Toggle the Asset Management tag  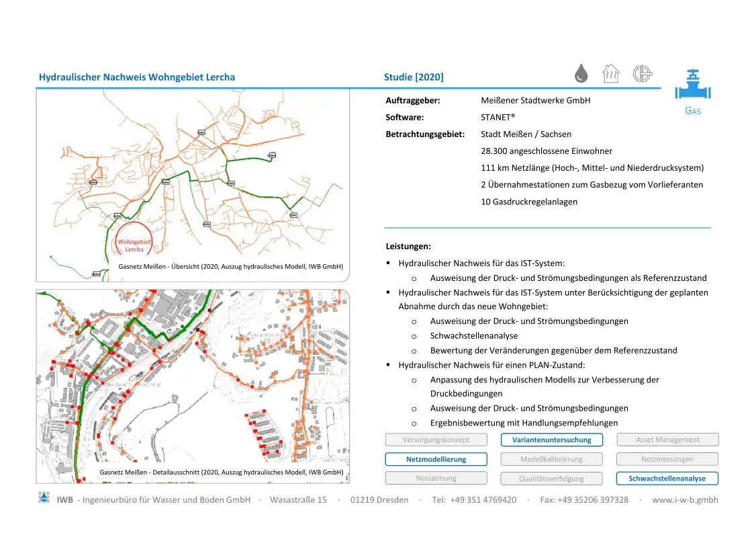coord(667,440)
